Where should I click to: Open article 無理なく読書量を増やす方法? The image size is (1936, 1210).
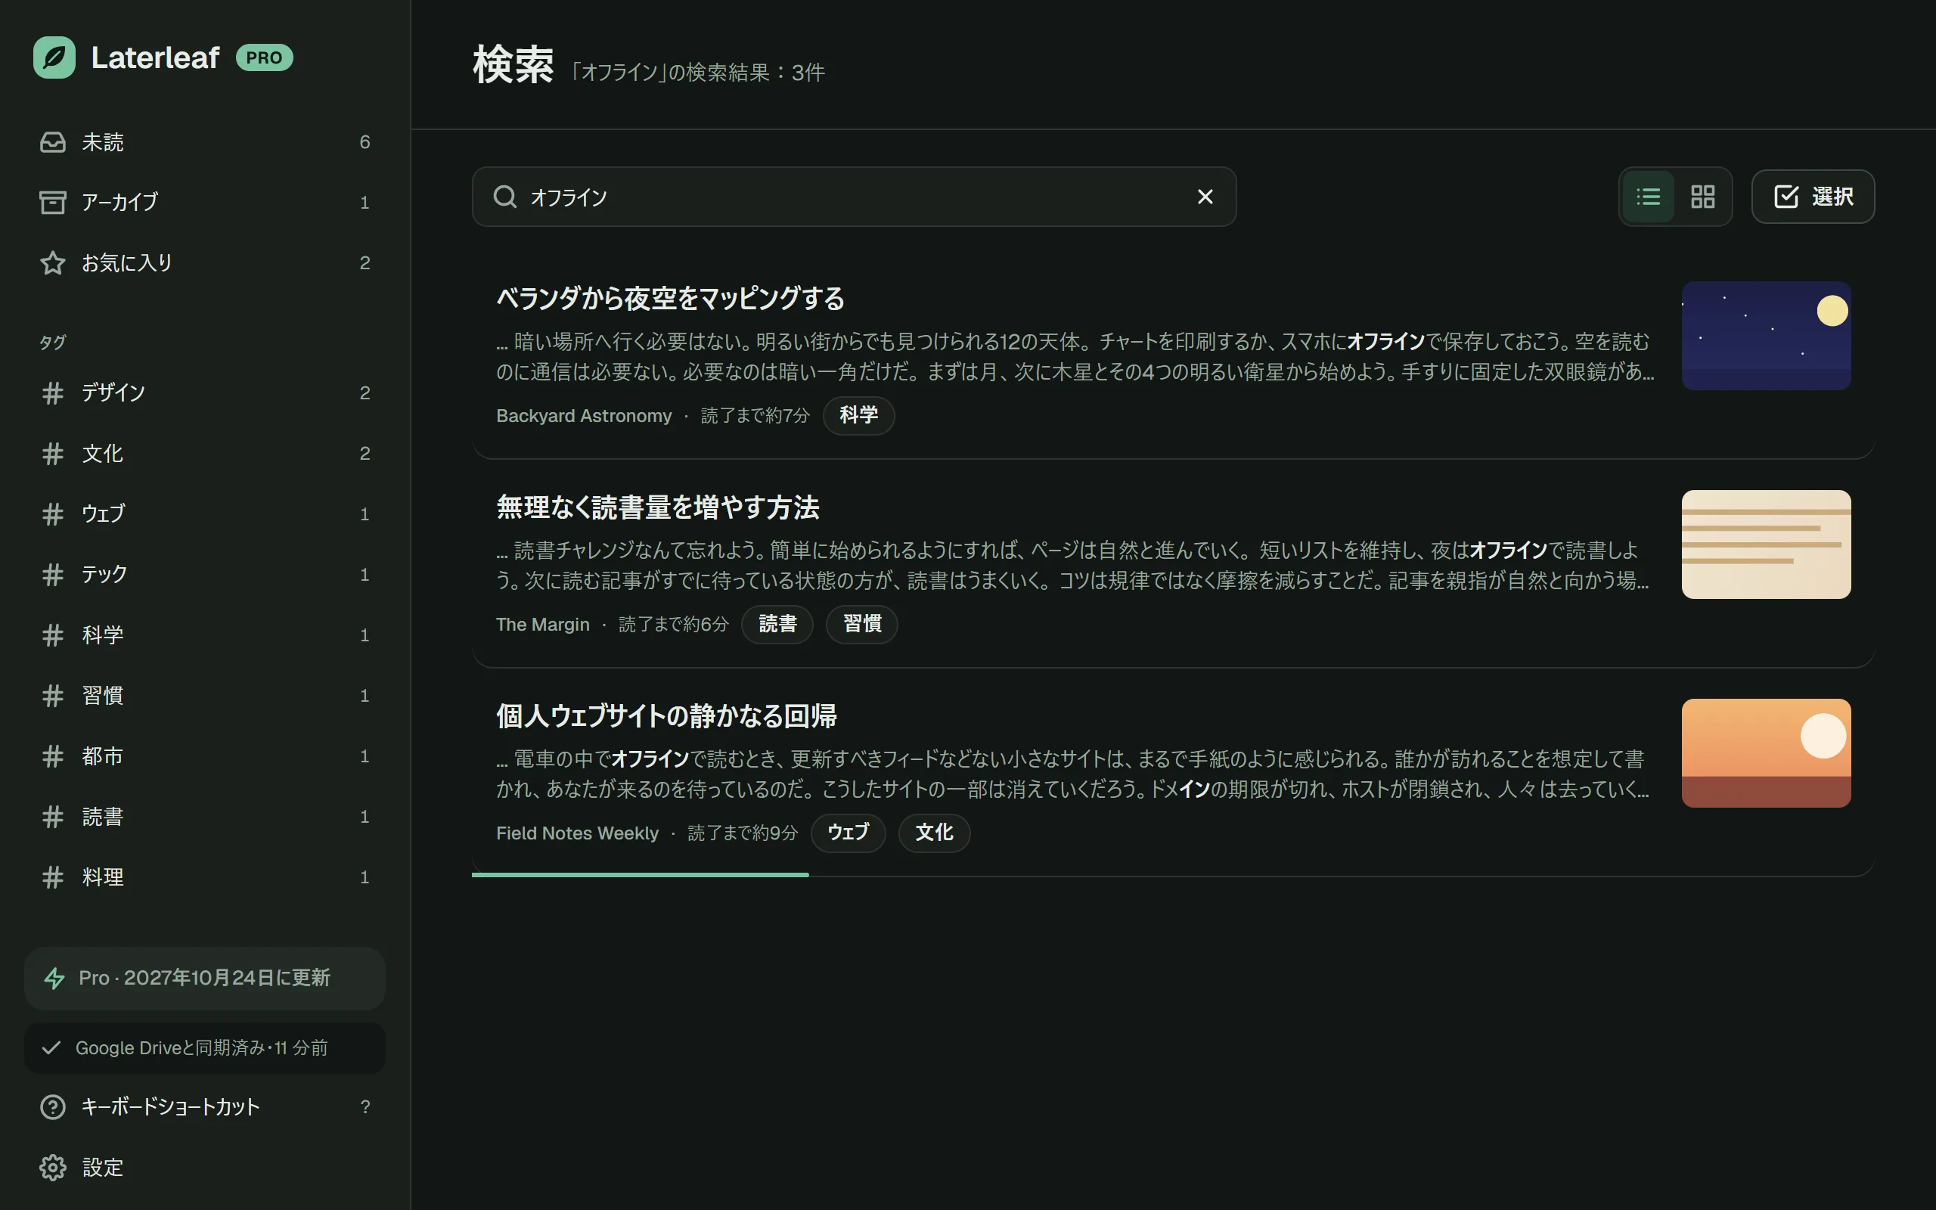coord(658,507)
